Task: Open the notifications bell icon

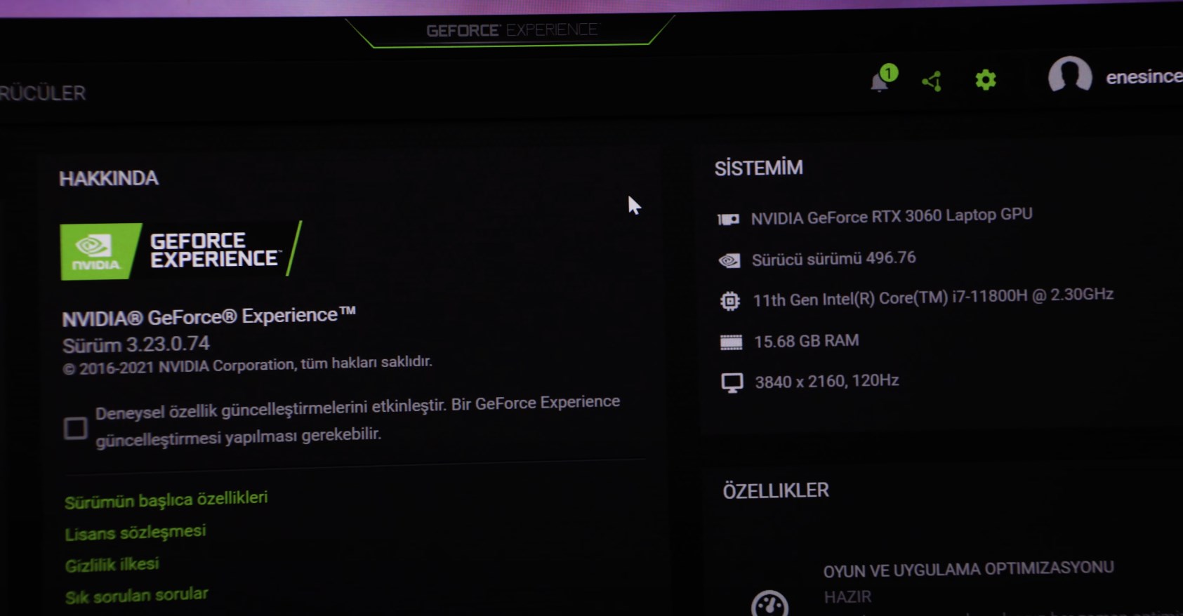Action: coord(882,79)
